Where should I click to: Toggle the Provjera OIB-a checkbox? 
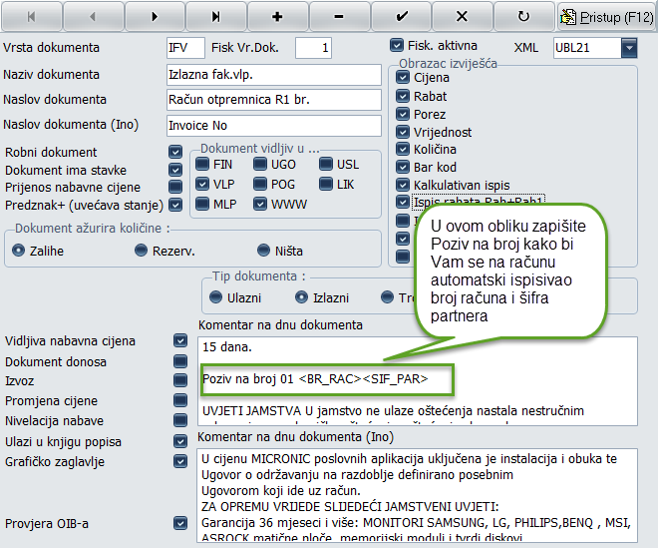point(179,522)
